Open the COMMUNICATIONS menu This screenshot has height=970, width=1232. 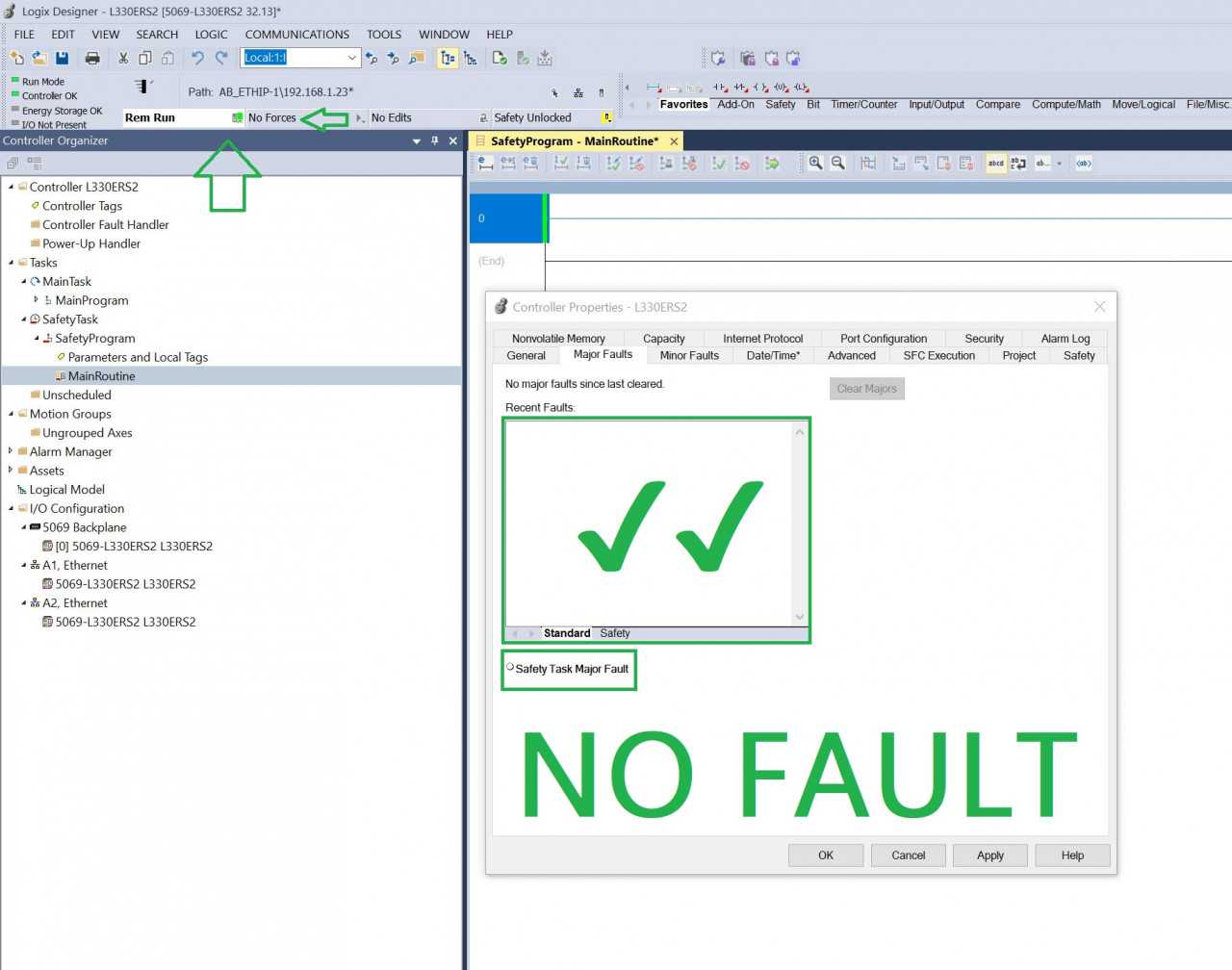click(296, 35)
